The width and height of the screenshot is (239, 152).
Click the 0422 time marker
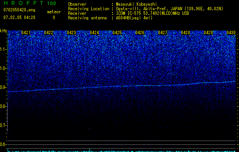coord(49,33)
